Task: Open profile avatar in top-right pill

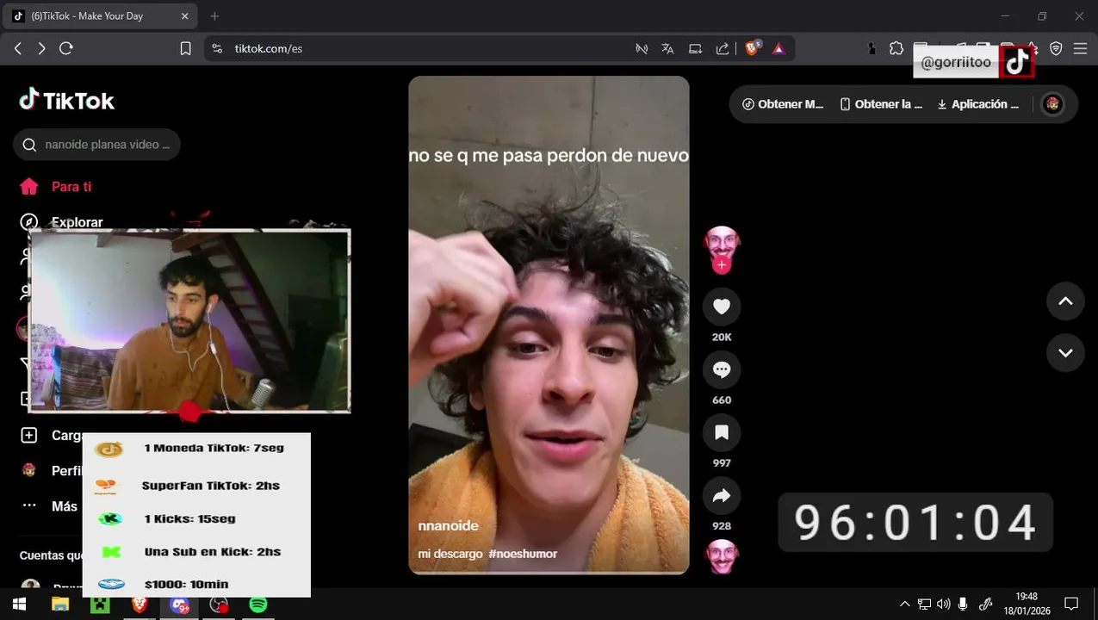Action: 1052,104
